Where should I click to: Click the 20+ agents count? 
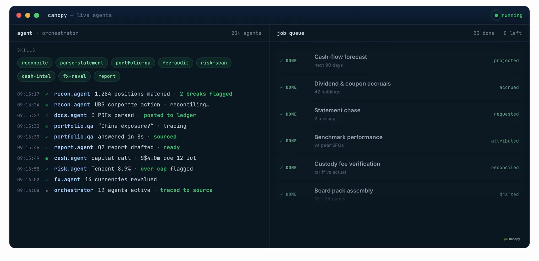click(246, 33)
